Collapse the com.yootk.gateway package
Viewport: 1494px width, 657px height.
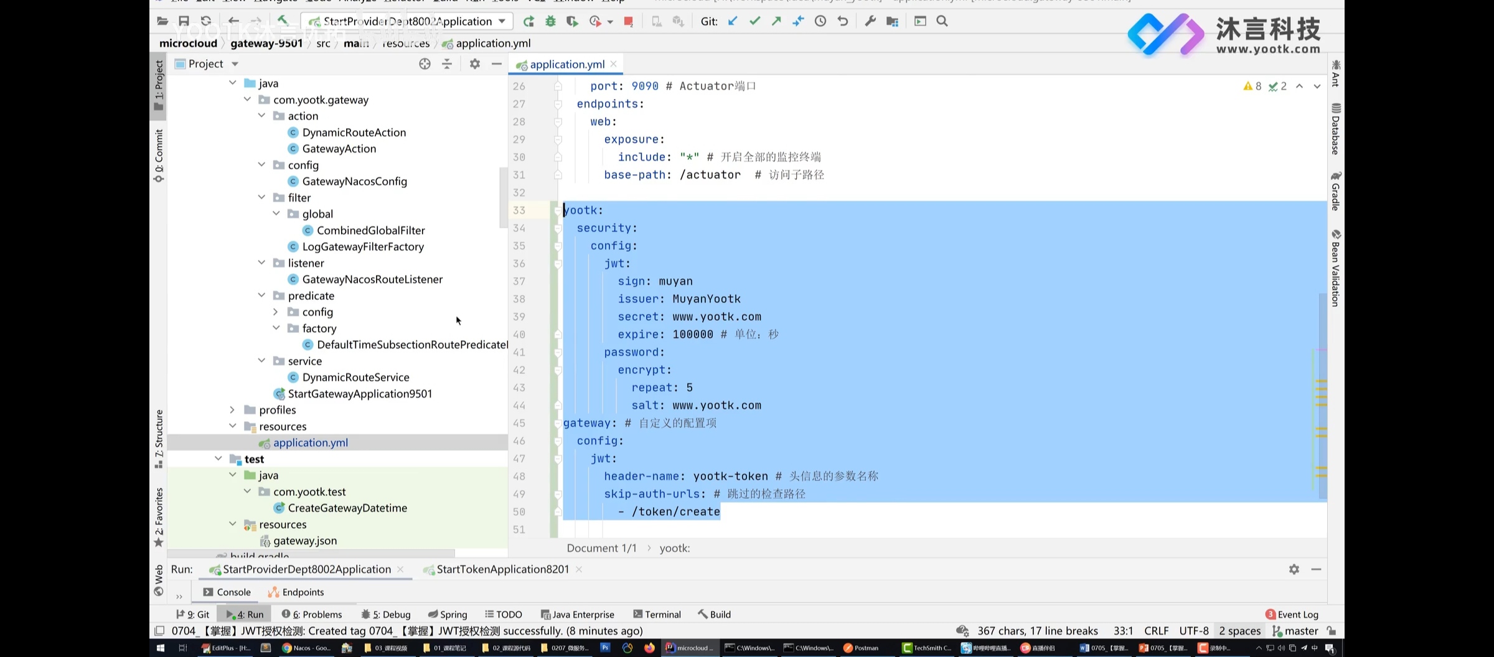[x=247, y=100]
